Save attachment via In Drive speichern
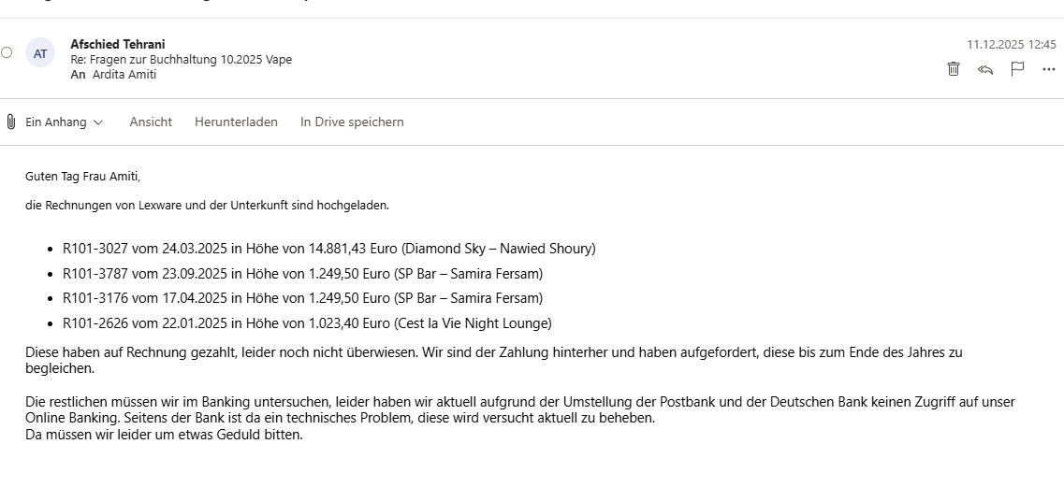 click(352, 122)
